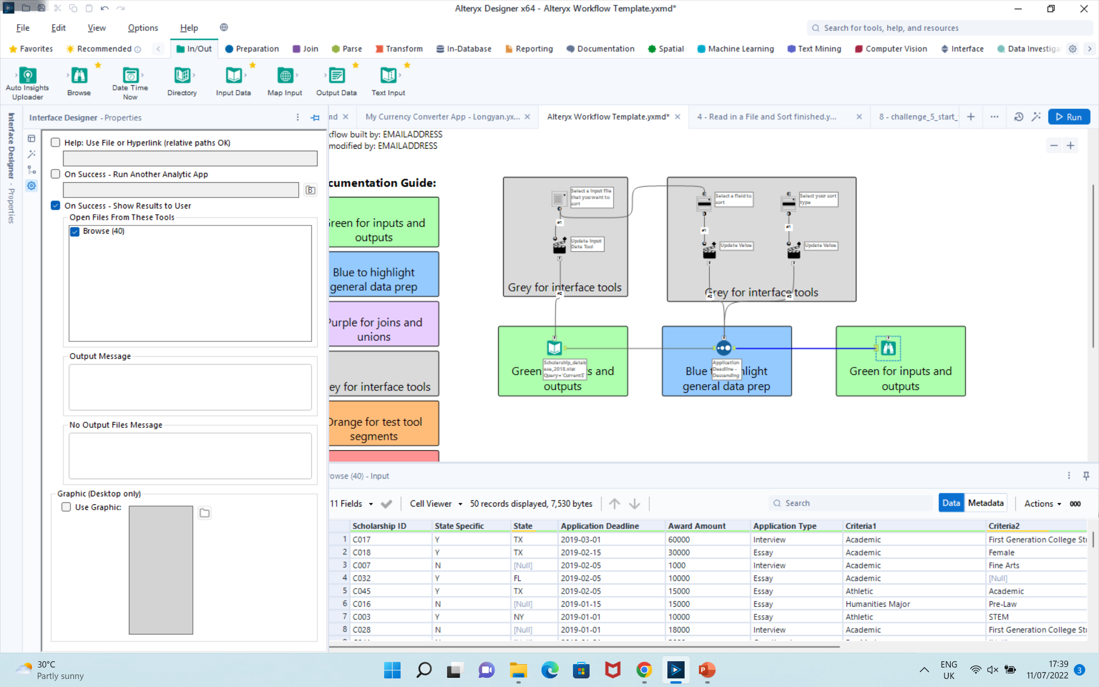The height and width of the screenshot is (687, 1099).
Task: Open Tree View icon in Interface Designer
Action: tap(31, 170)
